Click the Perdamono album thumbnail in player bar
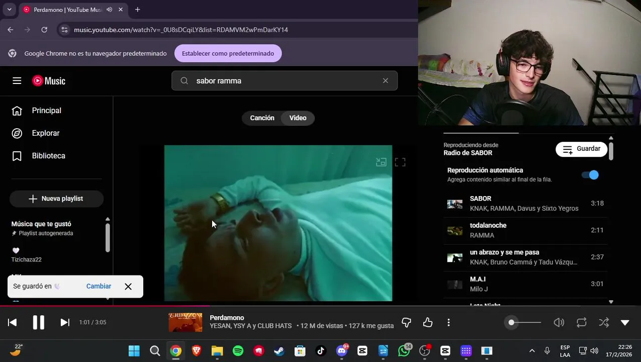Image resolution: width=641 pixels, height=362 pixels. (185, 322)
